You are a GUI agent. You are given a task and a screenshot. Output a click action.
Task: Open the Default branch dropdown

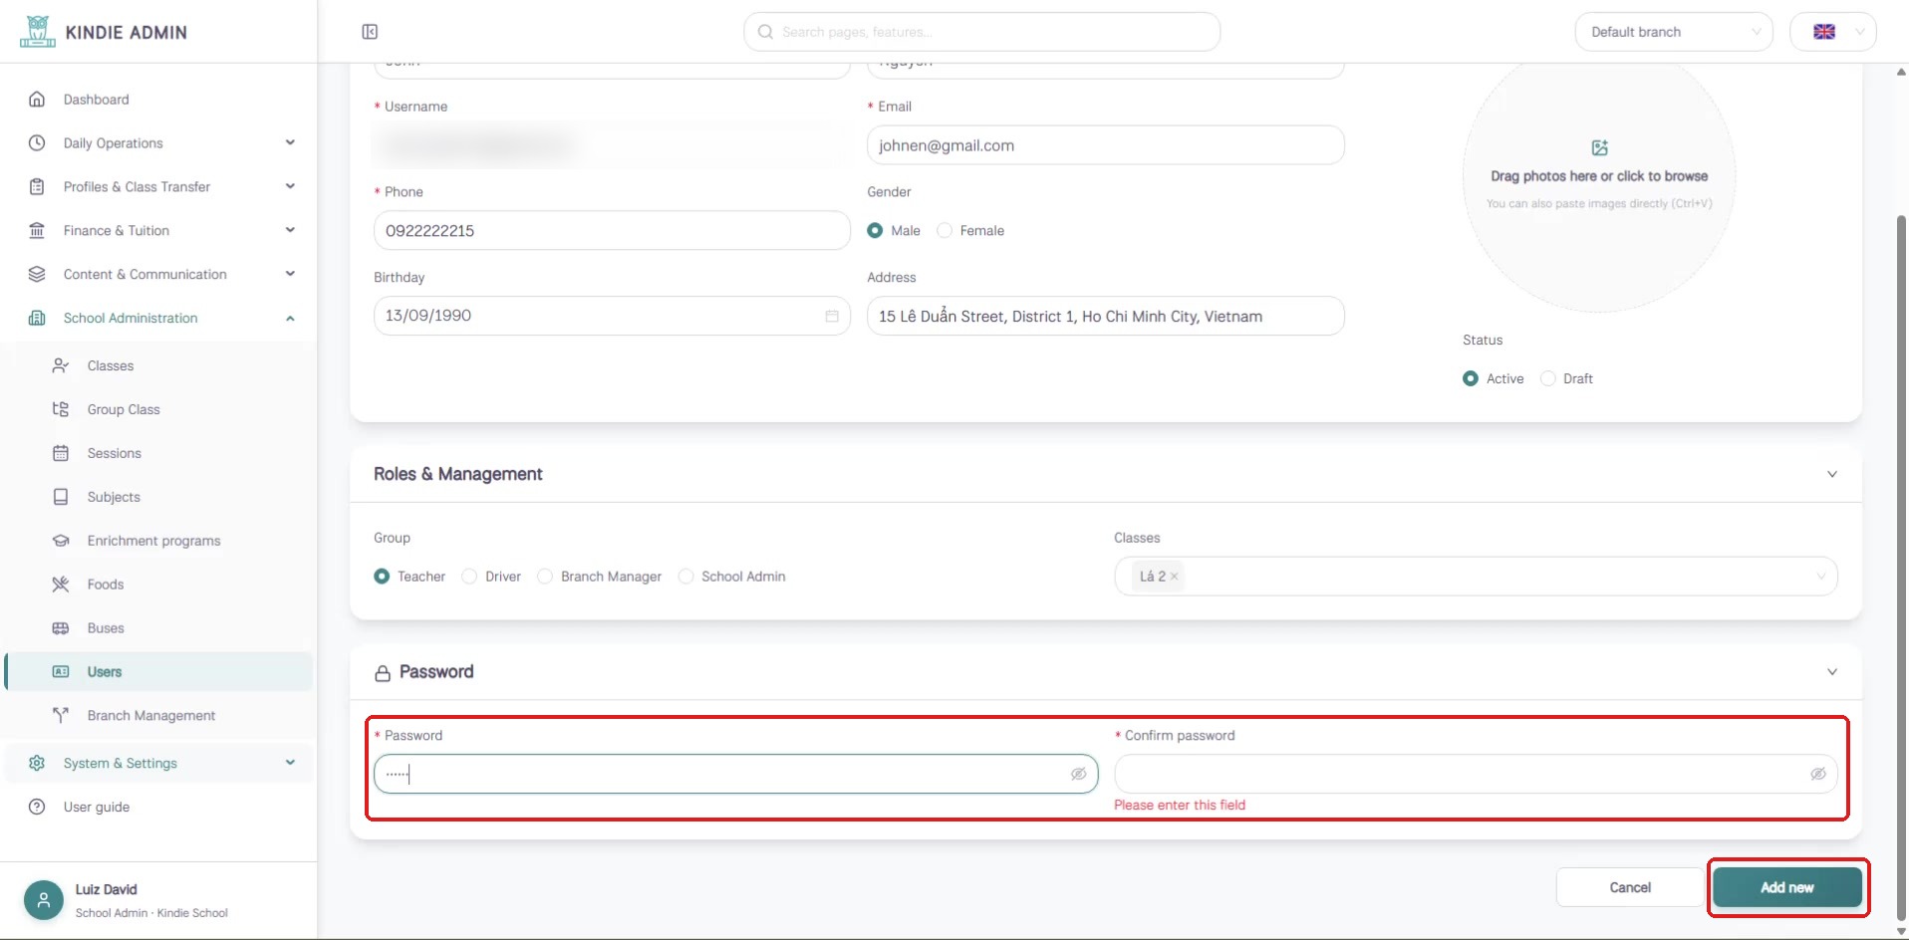(x=1674, y=32)
